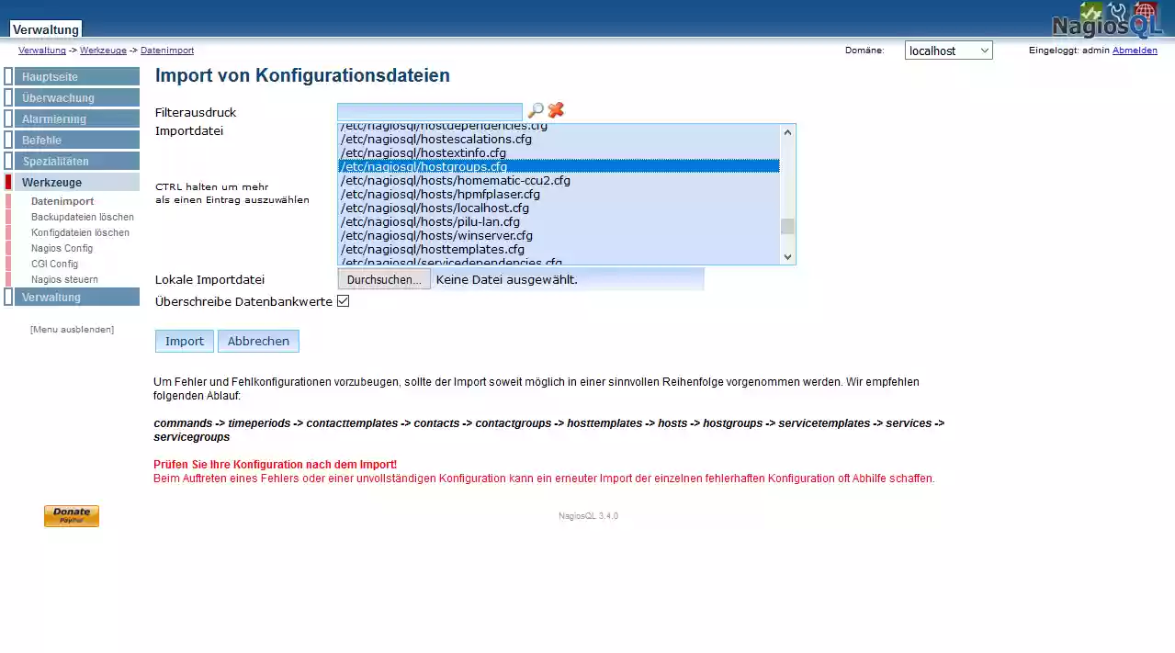Click the Abmelden logout link

(1135, 51)
